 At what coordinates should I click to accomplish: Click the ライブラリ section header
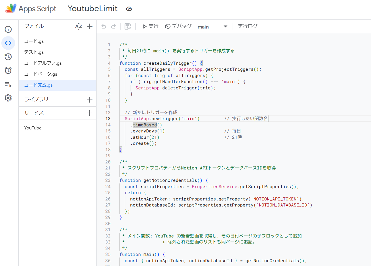(x=36, y=100)
